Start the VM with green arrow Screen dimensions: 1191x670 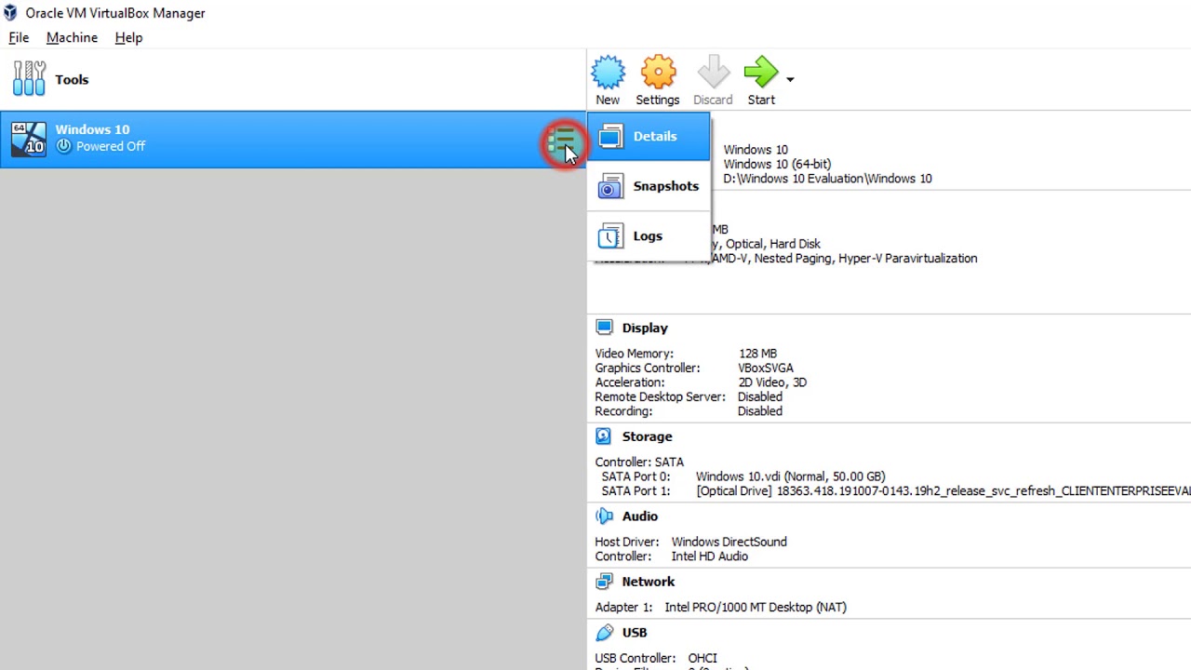pos(761,74)
